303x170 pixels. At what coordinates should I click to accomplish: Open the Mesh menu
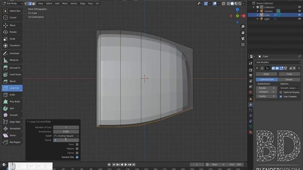tap(65, 3)
